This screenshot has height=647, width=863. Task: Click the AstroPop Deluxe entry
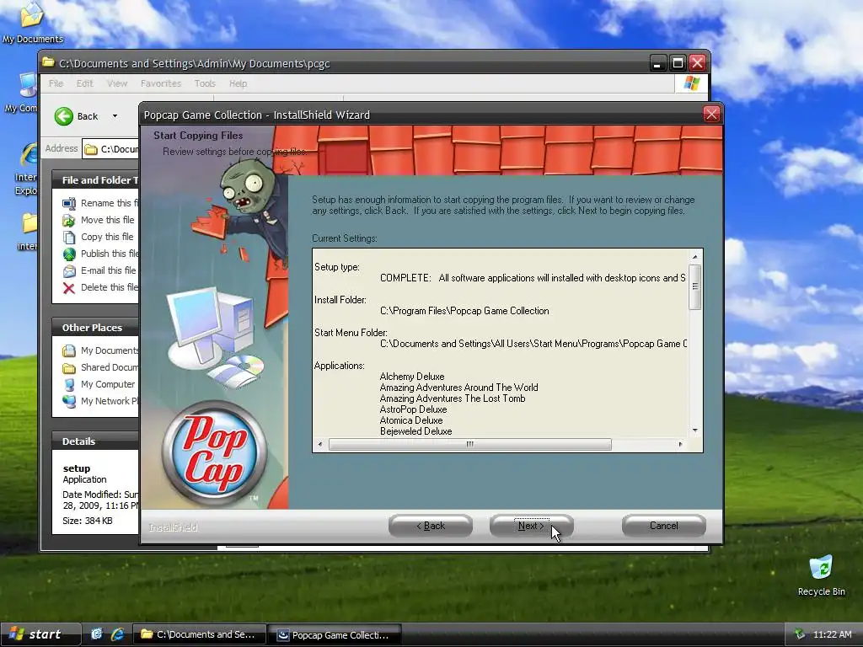(x=413, y=409)
